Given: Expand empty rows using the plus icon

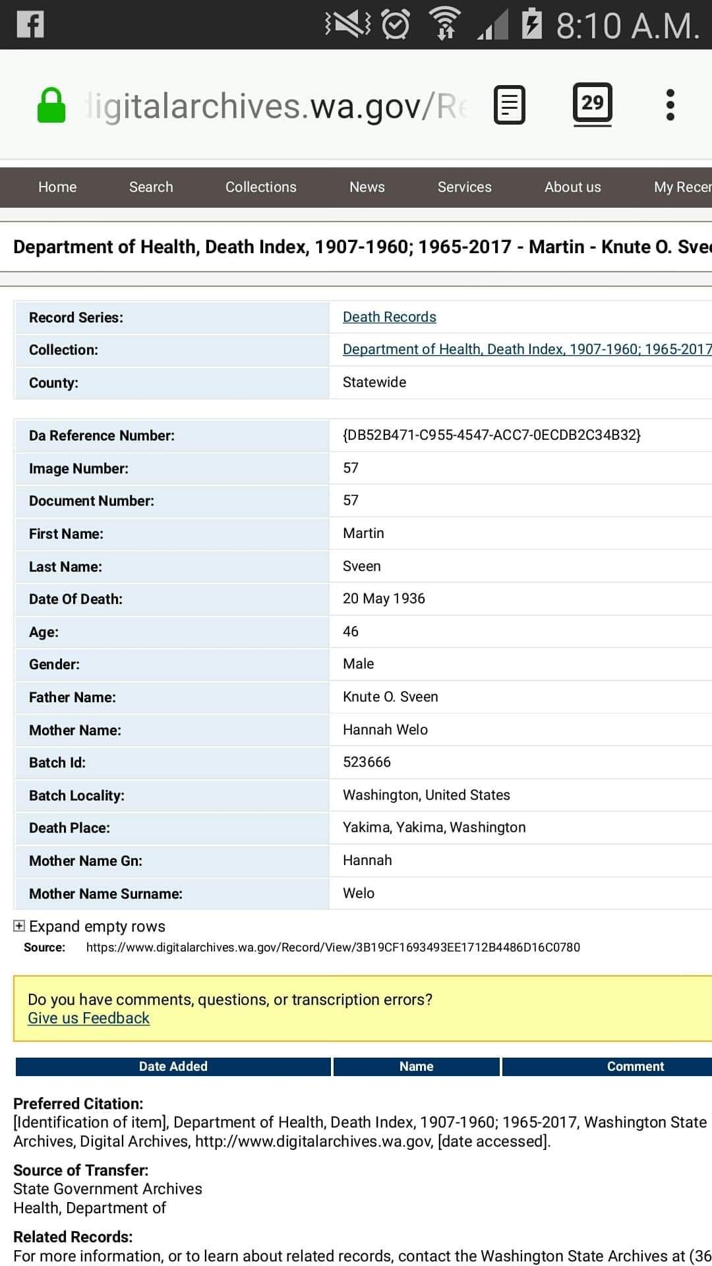Looking at the screenshot, I should (20, 926).
